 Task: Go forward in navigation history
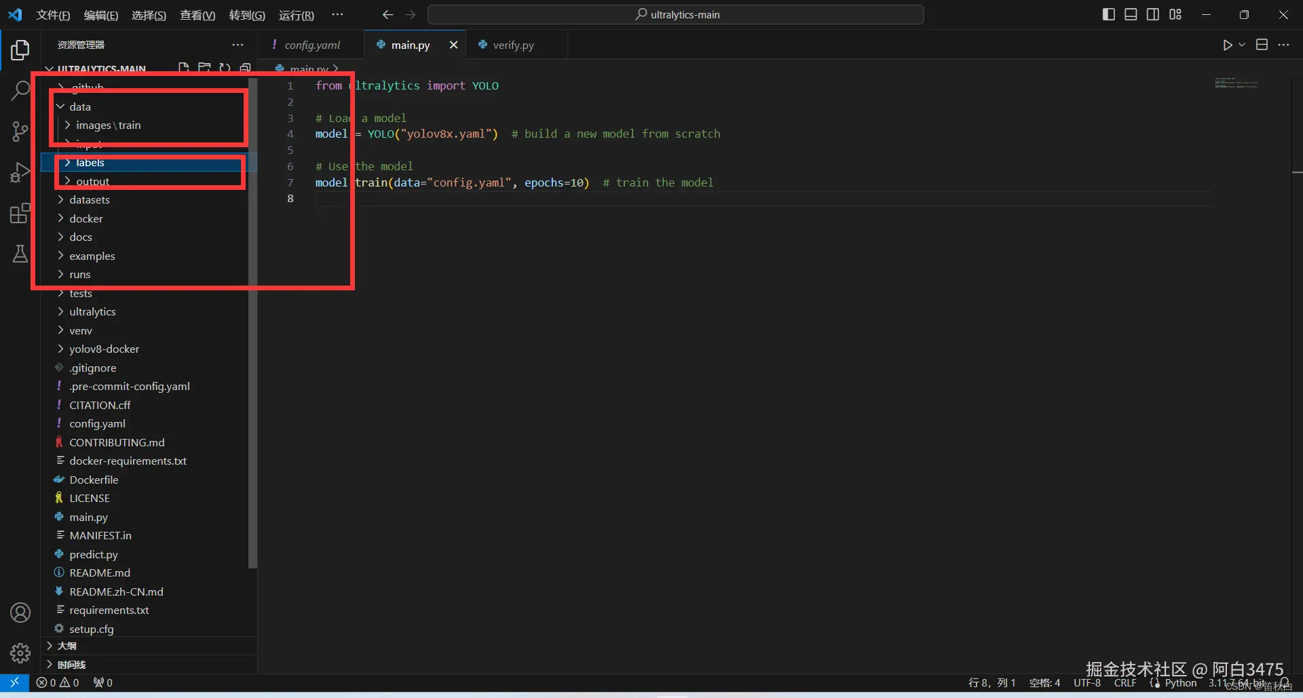410,14
